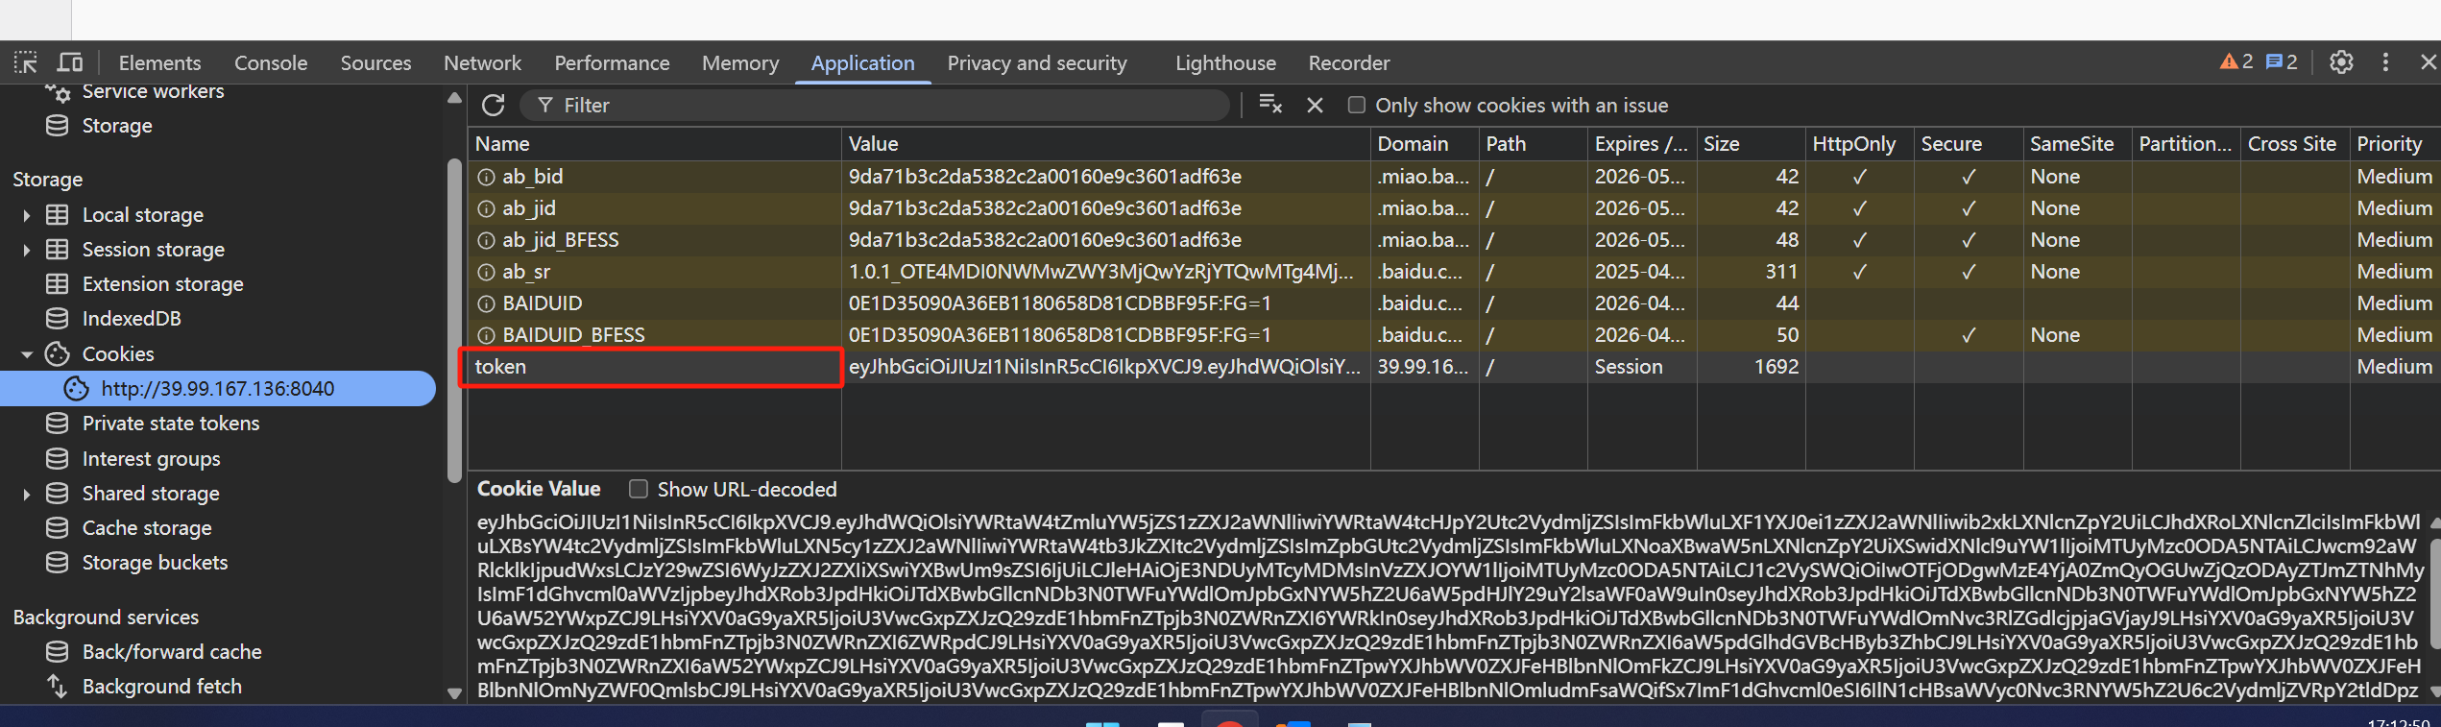Sort by SameSite column header
Viewport: 2441px width, 727px height.
(2077, 144)
